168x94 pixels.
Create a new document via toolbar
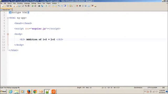(x=2, y=6)
